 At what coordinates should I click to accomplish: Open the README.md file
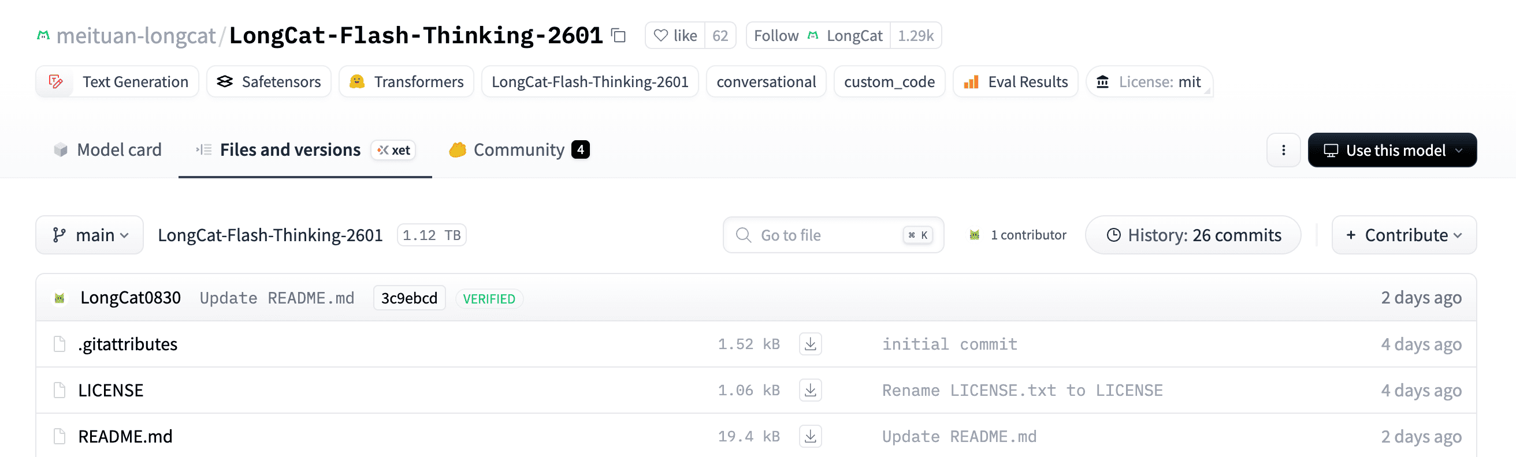(x=125, y=436)
